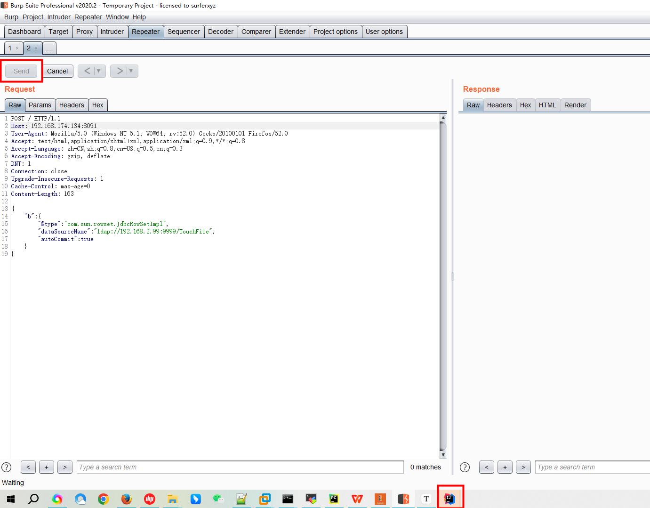
Task: Close Repeater request tab 1
Action: coord(17,48)
